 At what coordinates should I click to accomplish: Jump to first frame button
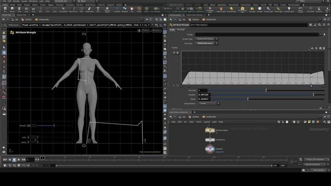(x=5, y=160)
